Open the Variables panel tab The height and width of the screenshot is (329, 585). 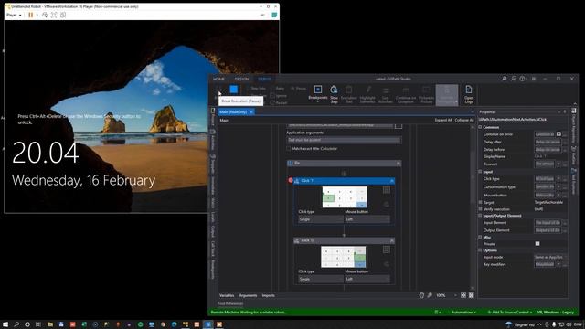227,295
